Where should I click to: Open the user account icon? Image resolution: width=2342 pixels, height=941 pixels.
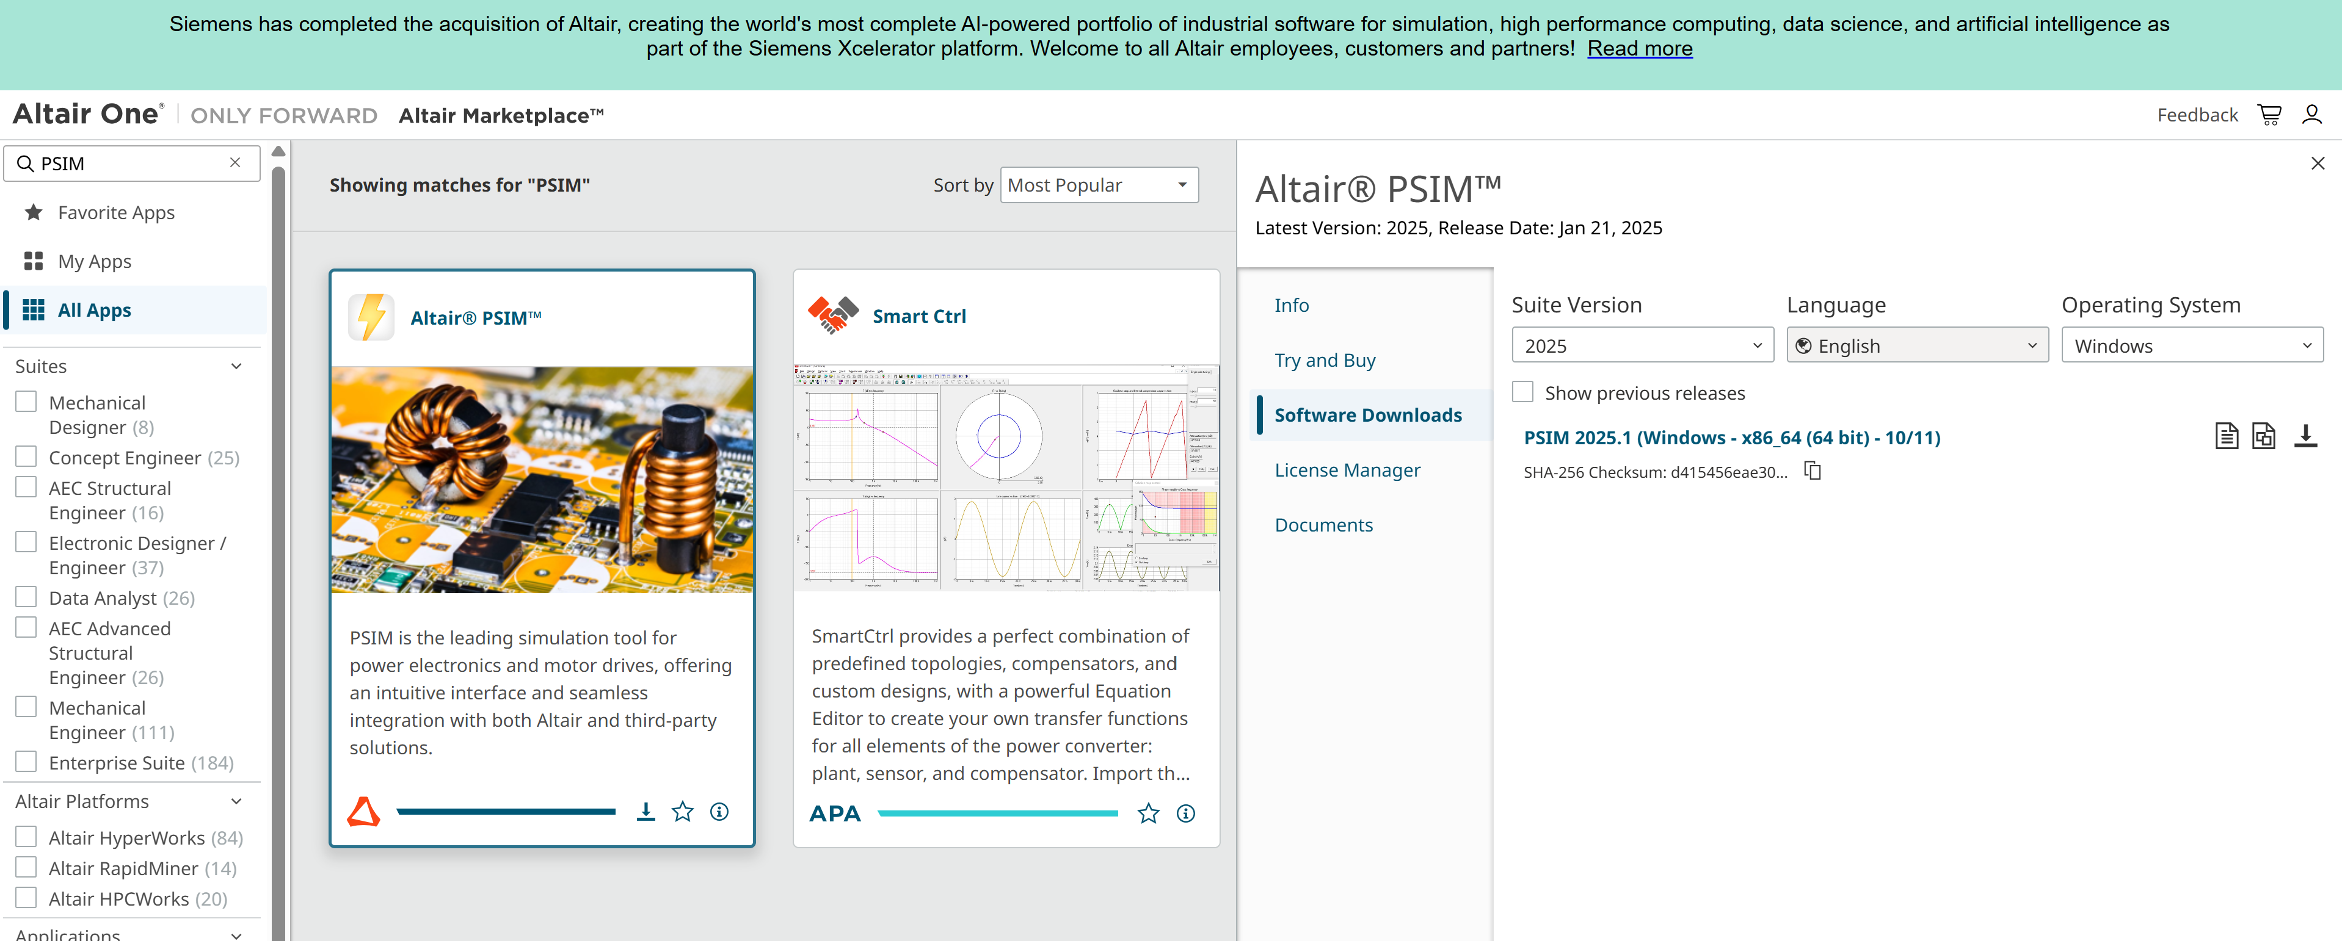[x=2311, y=115]
